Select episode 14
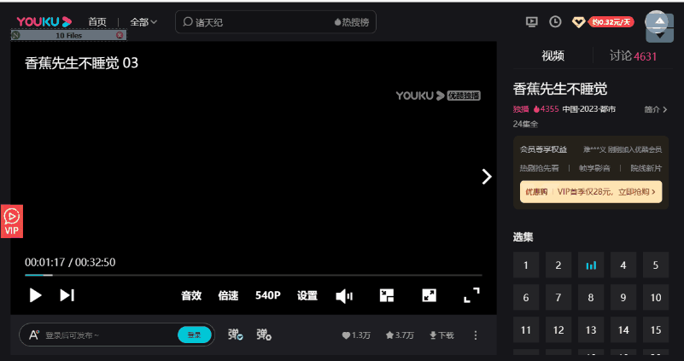Screen dimensions: 684x361 623,330
